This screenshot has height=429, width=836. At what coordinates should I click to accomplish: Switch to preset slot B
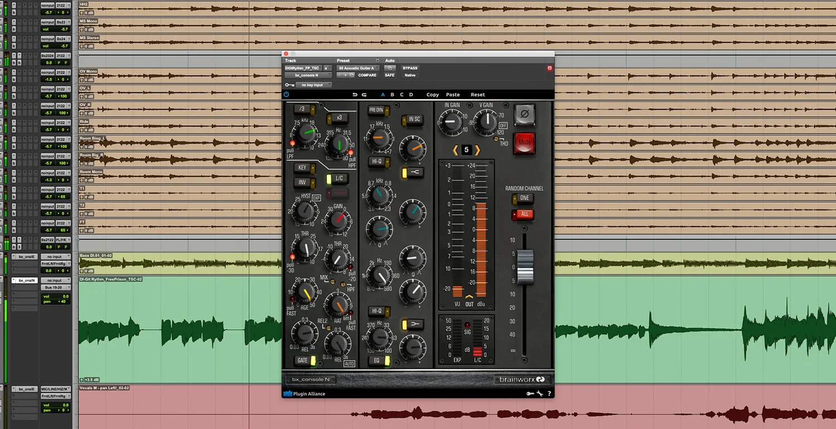tap(392, 95)
